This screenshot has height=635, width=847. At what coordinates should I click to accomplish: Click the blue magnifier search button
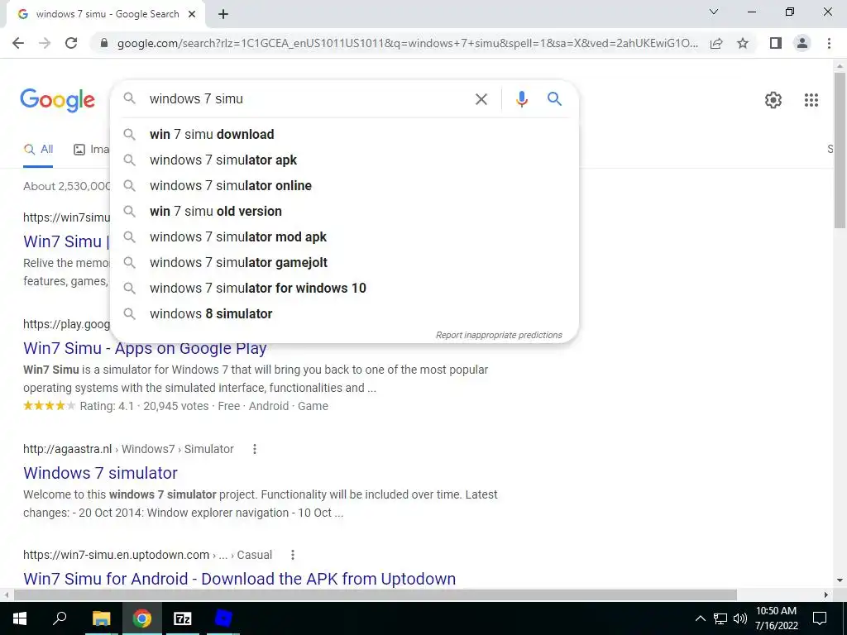click(554, 99)
